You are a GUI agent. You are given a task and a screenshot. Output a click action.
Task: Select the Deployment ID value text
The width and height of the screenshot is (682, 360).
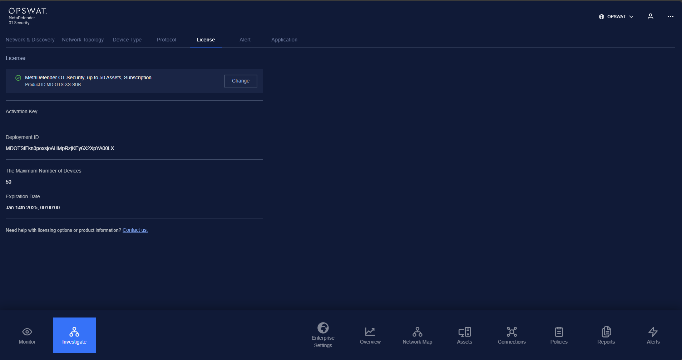click(60, 148)
